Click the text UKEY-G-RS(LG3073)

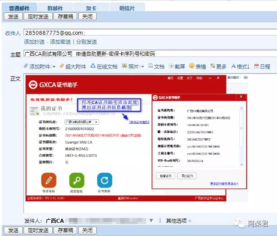tap(81, 155)
